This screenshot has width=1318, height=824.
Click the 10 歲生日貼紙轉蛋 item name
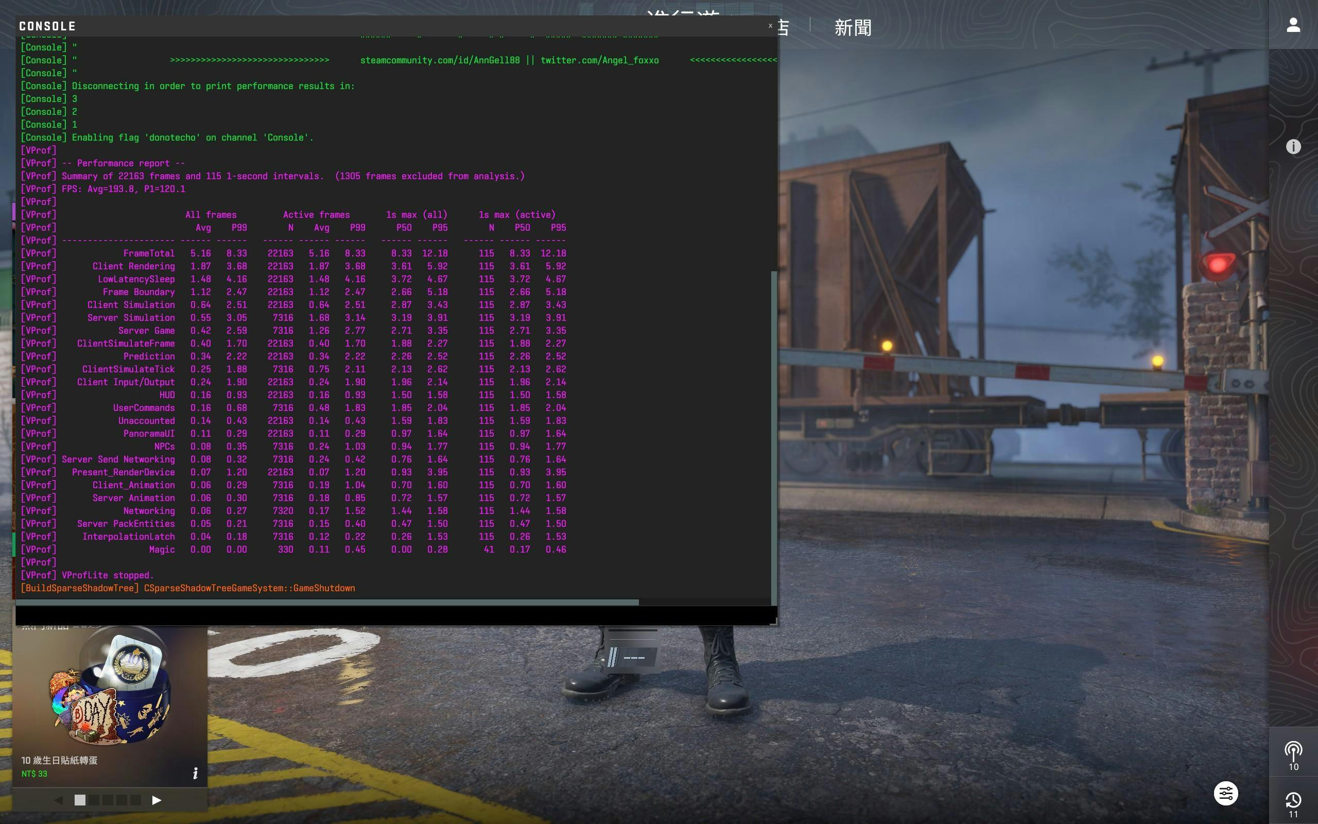[x=59, y=760]
